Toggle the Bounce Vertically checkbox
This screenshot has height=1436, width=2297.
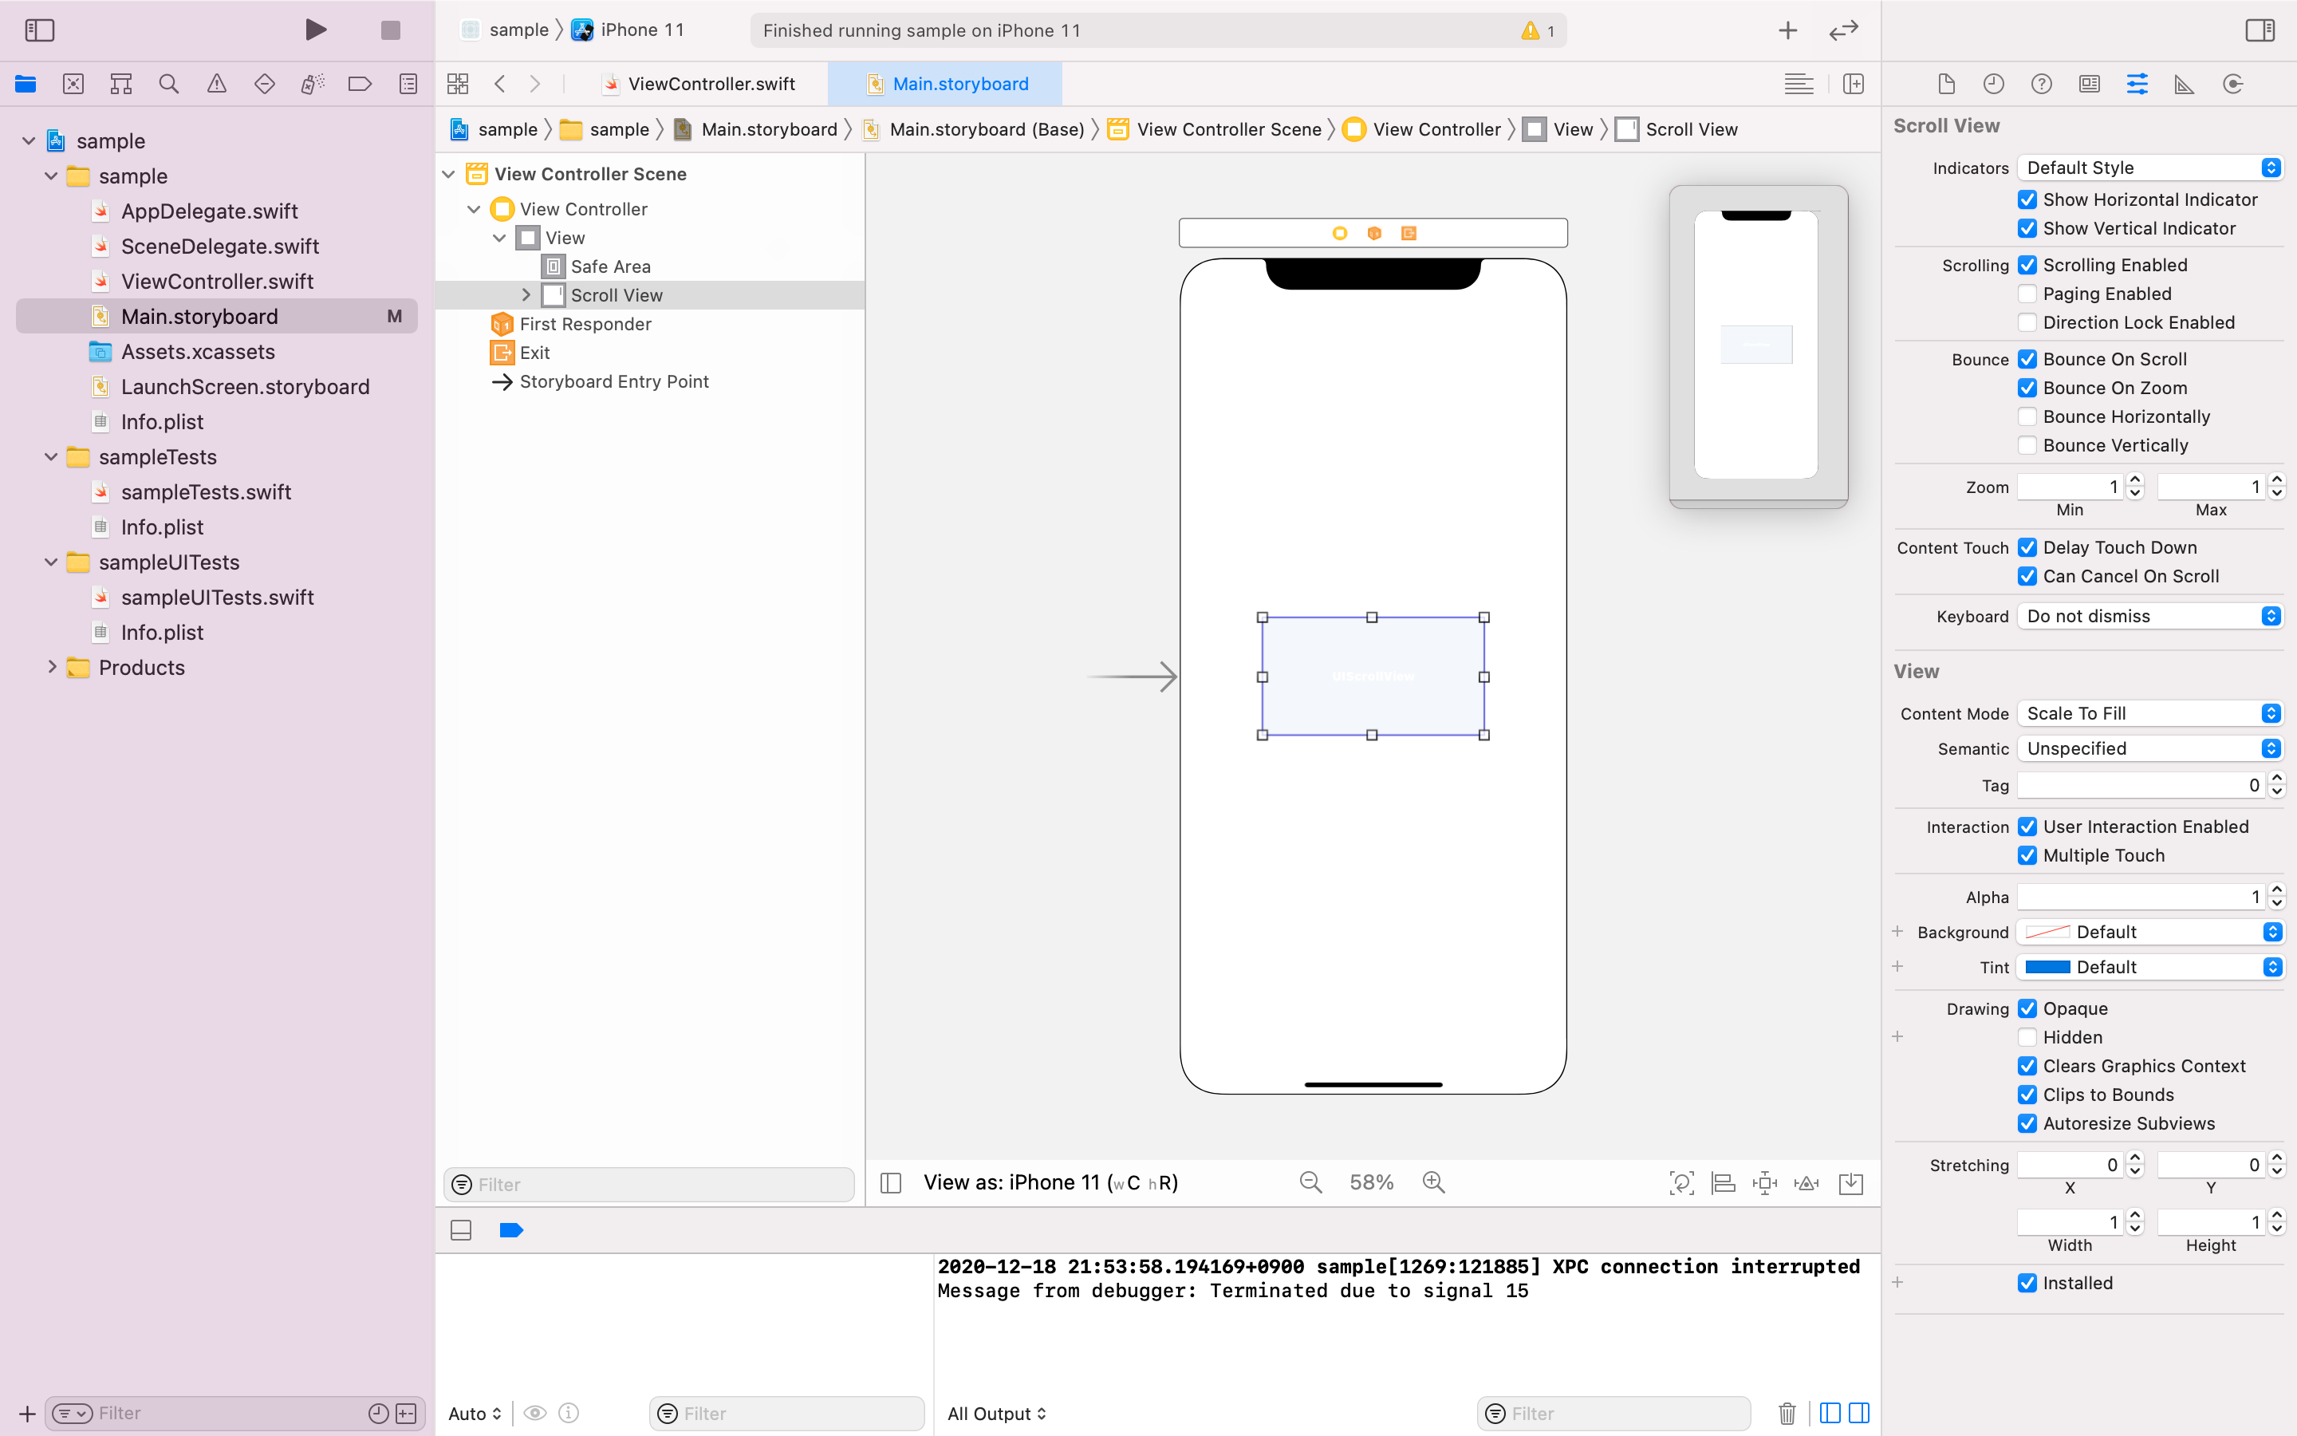pos(2027,445)
